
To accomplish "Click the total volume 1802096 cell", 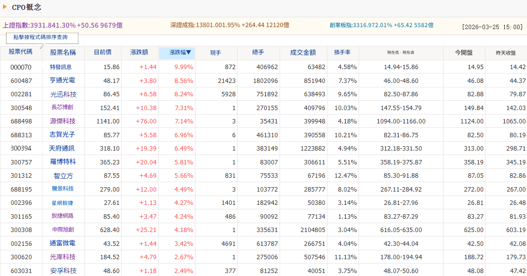I will (x=258, y=80).
